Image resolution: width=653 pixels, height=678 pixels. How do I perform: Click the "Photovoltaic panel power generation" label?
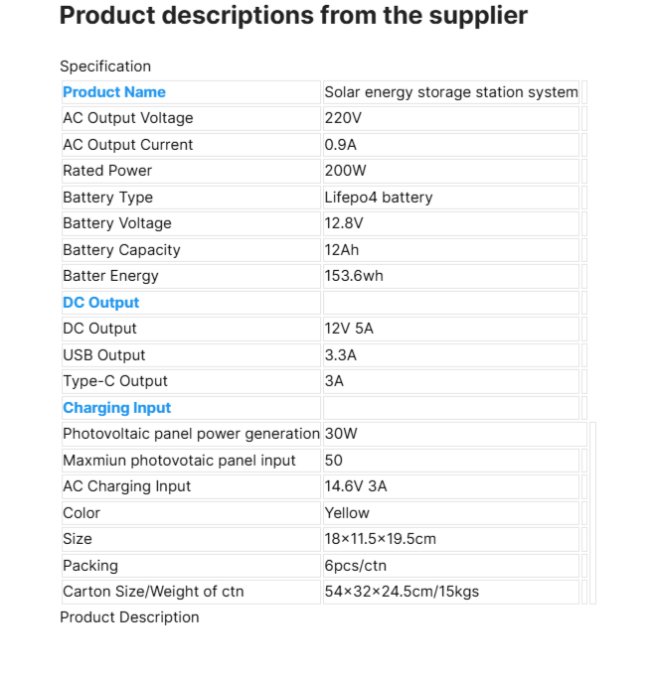tap(191, 434)
